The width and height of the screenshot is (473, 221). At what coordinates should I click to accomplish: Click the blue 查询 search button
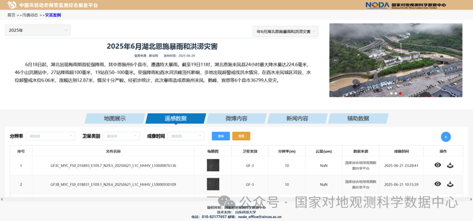pyautogui.click(x=221, y=136)
